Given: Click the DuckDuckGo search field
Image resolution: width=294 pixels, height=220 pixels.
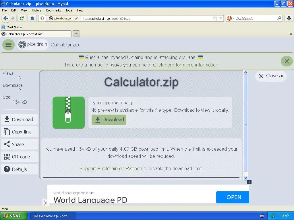Looking at the screenshot, I should [255, 18].
